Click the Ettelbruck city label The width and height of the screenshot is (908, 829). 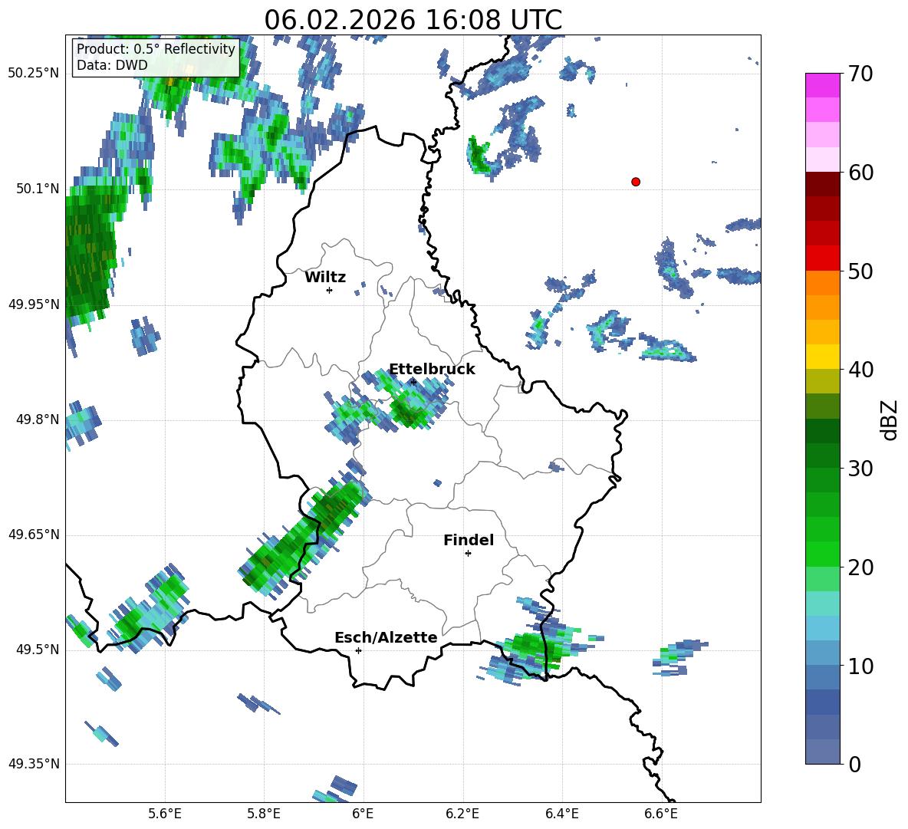pyautogui.click(x=432, y=370)
